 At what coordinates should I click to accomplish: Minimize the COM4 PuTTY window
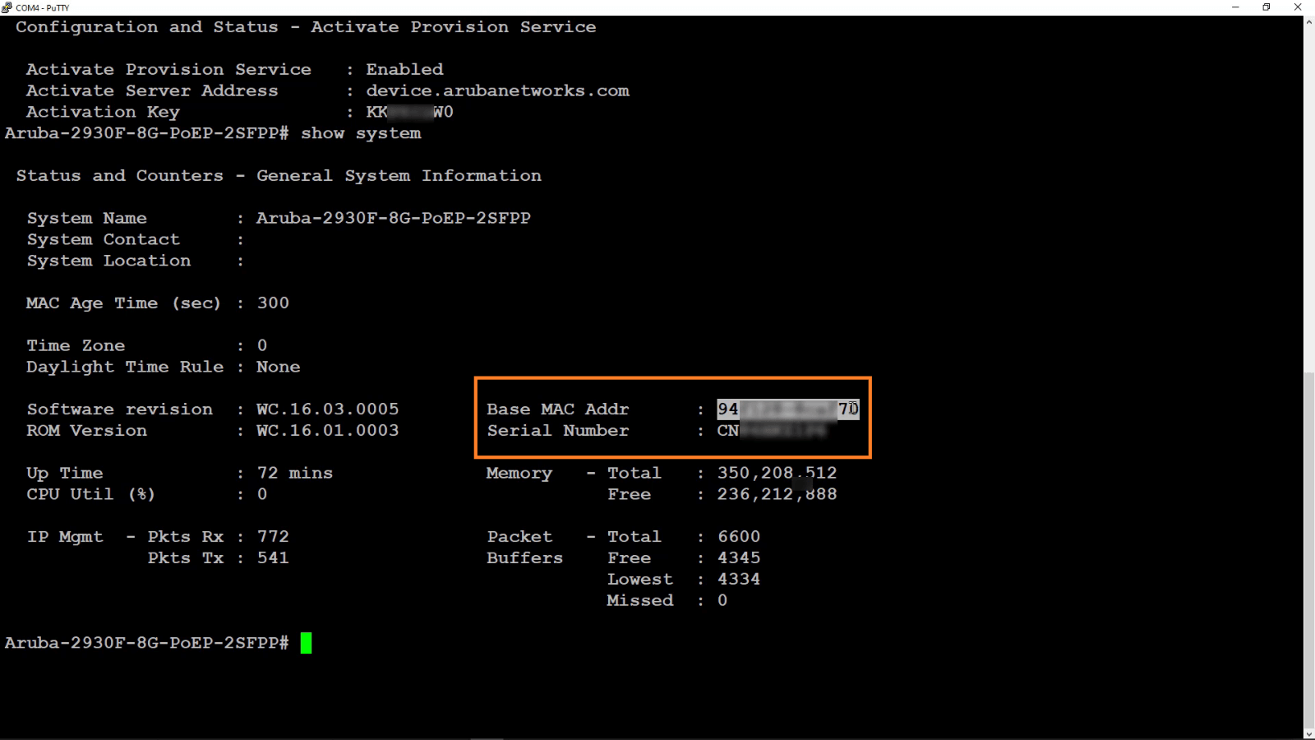[x=1235, y=7]
